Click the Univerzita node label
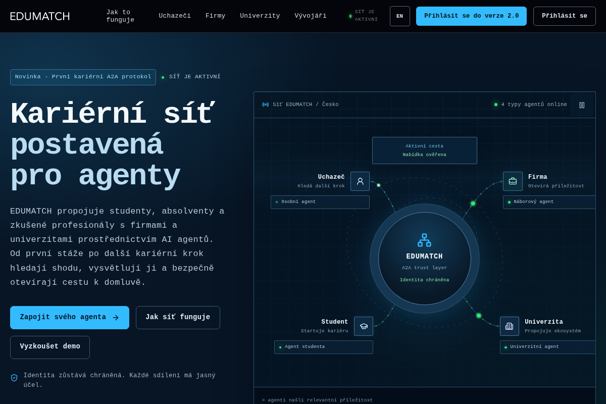Screen dimensions: 606x404 544,322
